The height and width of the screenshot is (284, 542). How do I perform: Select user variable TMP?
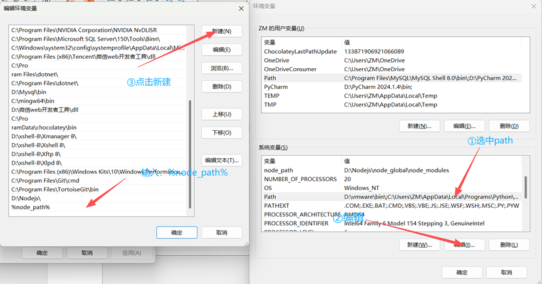392,104
